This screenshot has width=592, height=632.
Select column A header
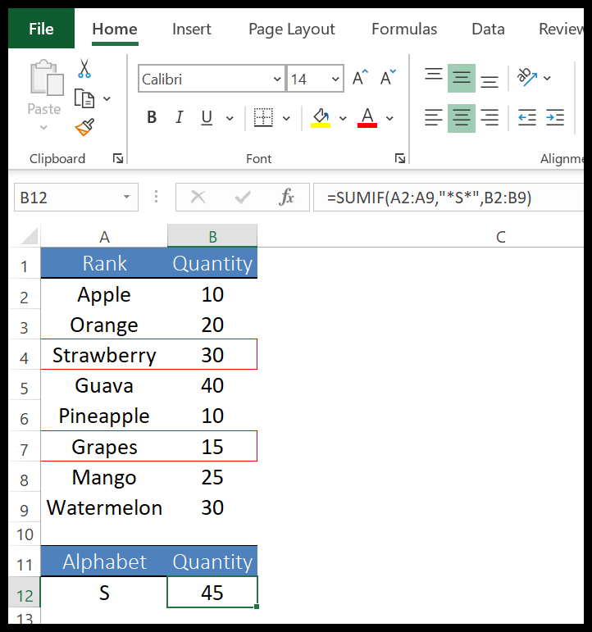(x=104, y=236)
